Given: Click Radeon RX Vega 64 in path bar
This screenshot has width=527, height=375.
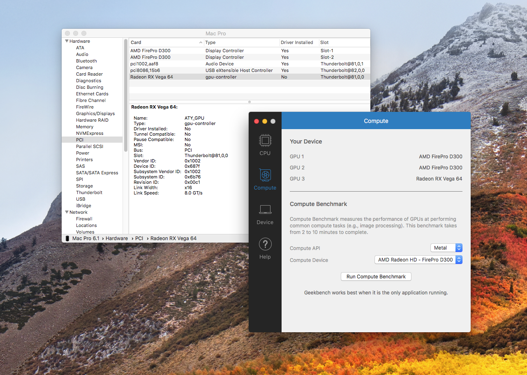Looking at the screenshot, I should click(173, 238).
